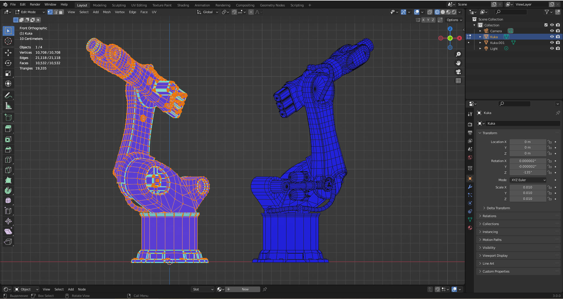Select the Shrink/Fatten tool
Screen dimensions: 563x299
pos(8,221)
